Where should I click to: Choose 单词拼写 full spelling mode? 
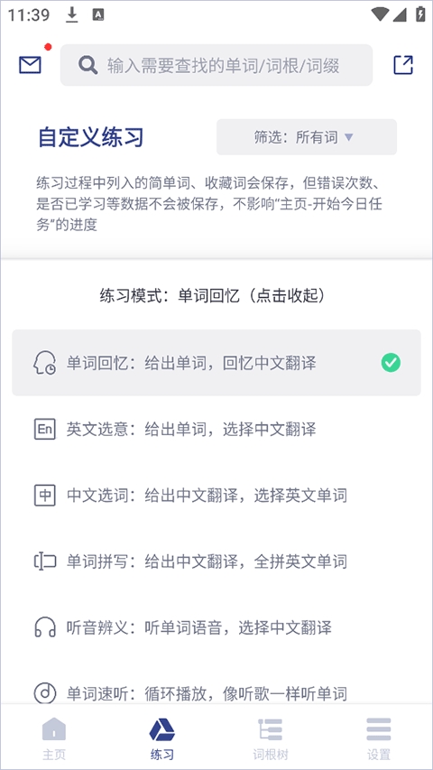click(216, 561)
